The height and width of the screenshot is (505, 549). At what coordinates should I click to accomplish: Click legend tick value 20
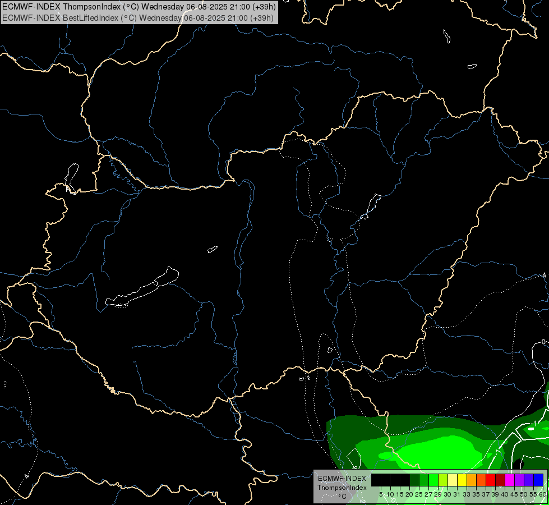(409, 494)
